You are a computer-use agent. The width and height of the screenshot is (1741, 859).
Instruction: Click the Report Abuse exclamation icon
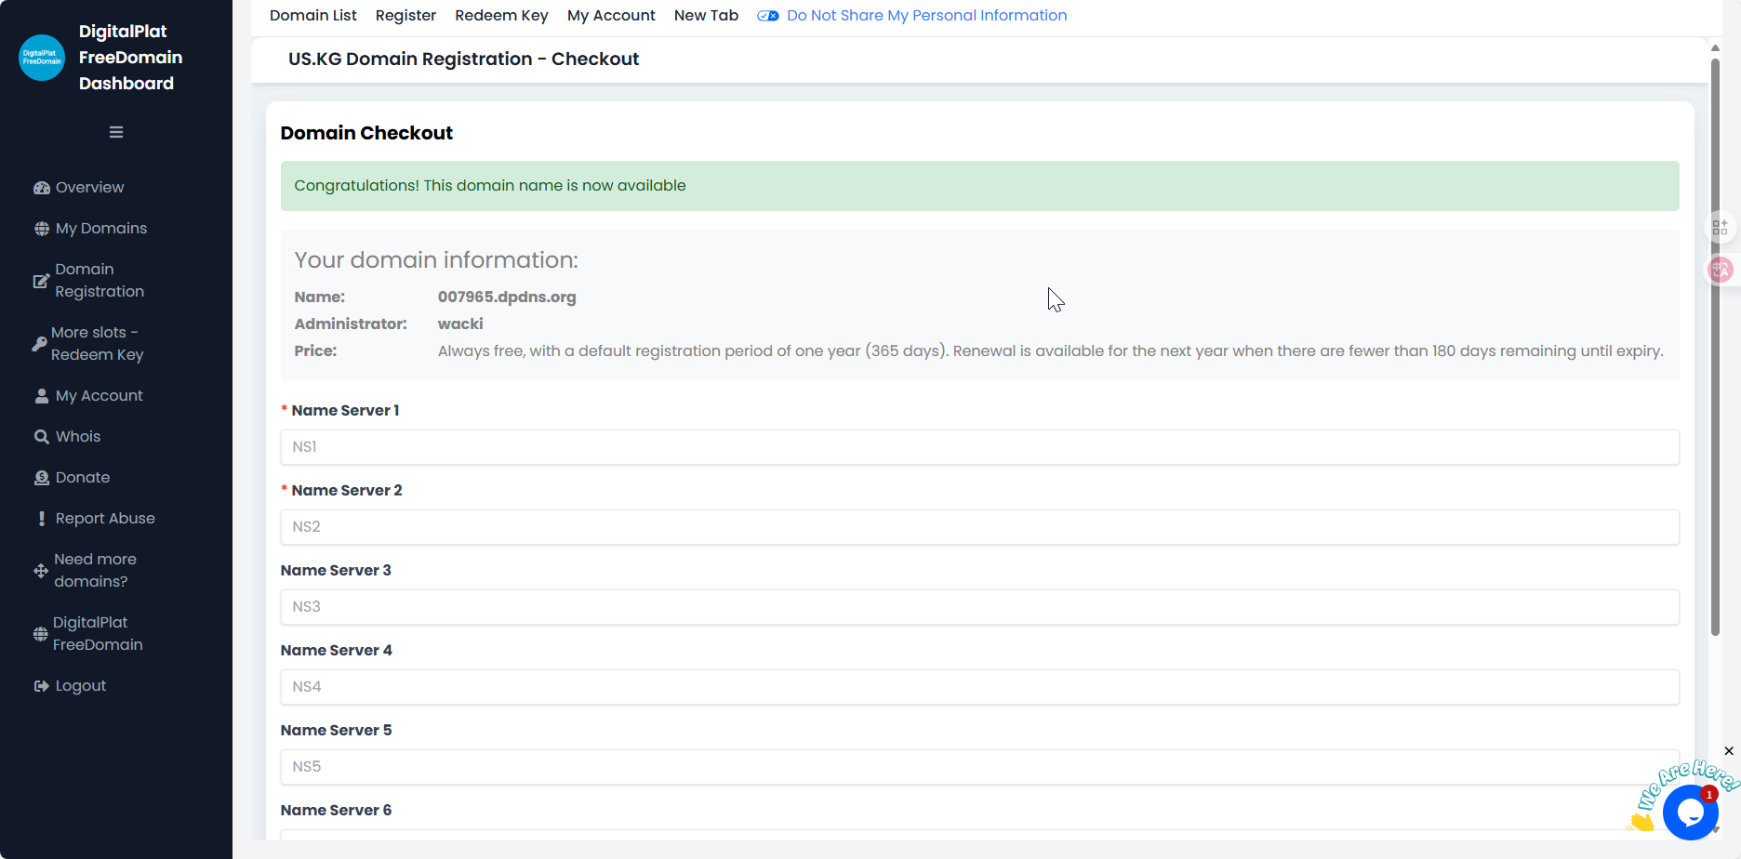pyautogui.click(x=42, y=519)
